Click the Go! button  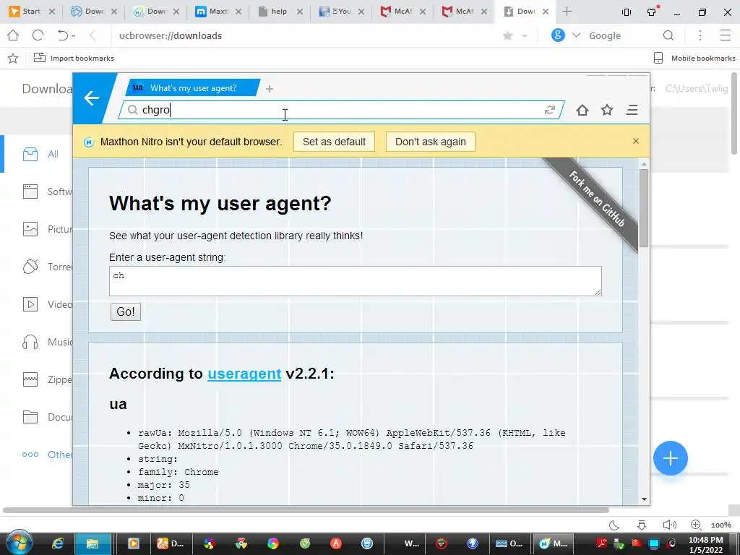click(126, 312)
